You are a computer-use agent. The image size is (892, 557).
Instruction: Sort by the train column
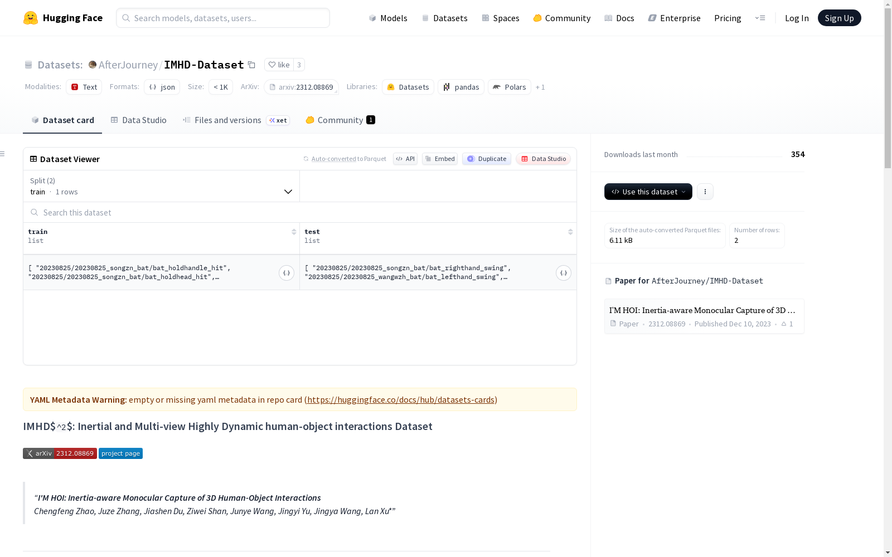294,232
